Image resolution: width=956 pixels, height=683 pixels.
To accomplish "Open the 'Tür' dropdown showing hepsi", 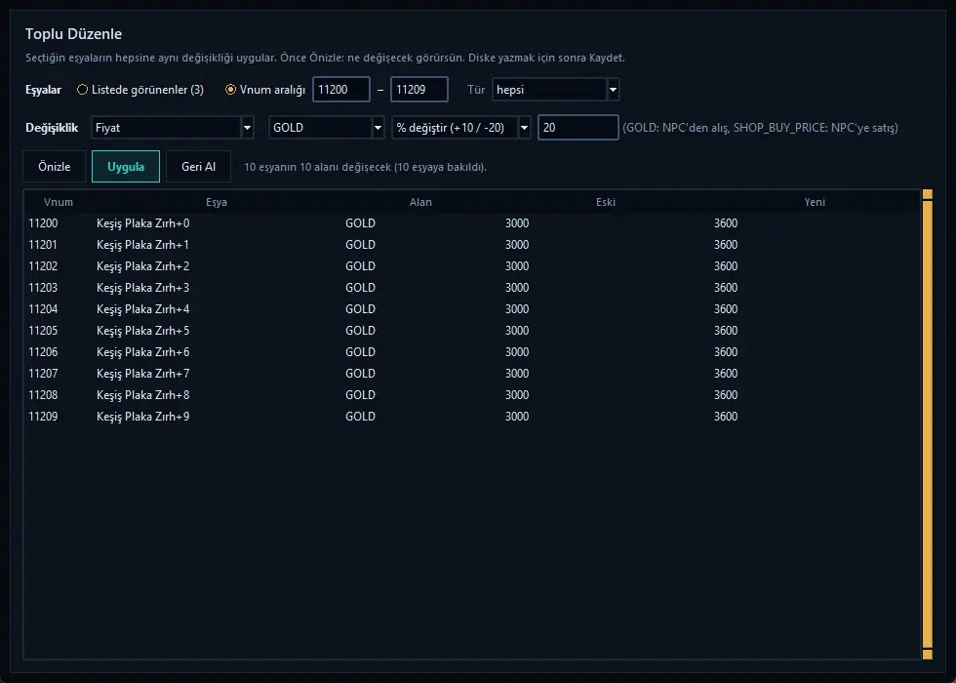I will [555, 90].
